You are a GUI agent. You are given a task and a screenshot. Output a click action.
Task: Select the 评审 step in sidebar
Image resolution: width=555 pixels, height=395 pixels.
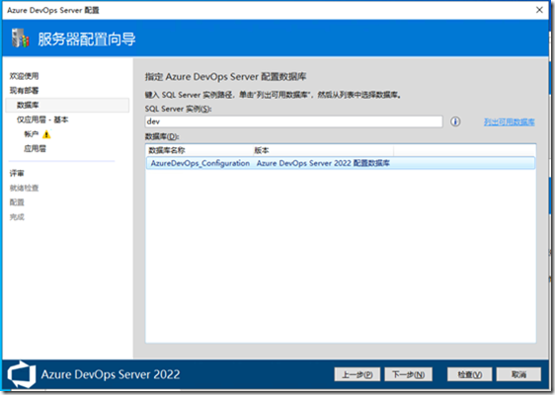click(x=17, y=173)
